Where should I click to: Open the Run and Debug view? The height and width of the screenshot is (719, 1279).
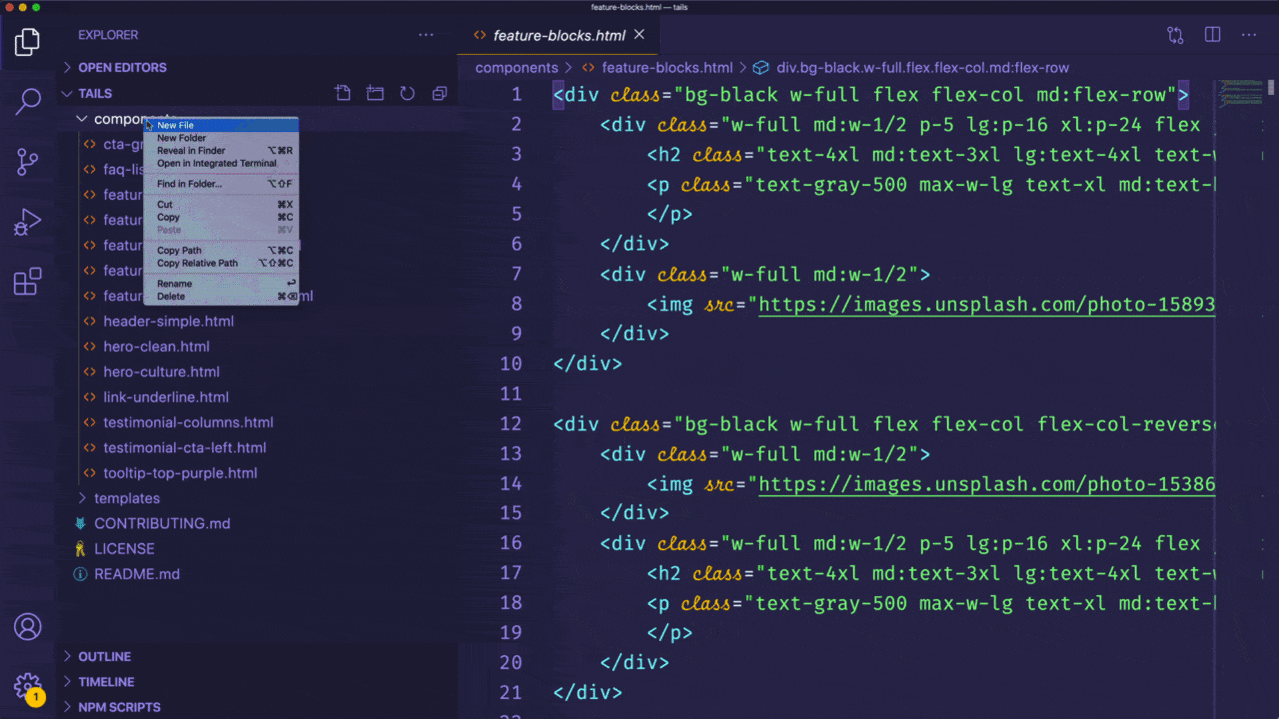pyautogui.click(x=27, y=222)
